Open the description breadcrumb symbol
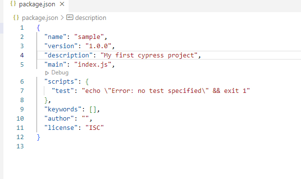This screenshot has width=301, height=179. [91, 18]
